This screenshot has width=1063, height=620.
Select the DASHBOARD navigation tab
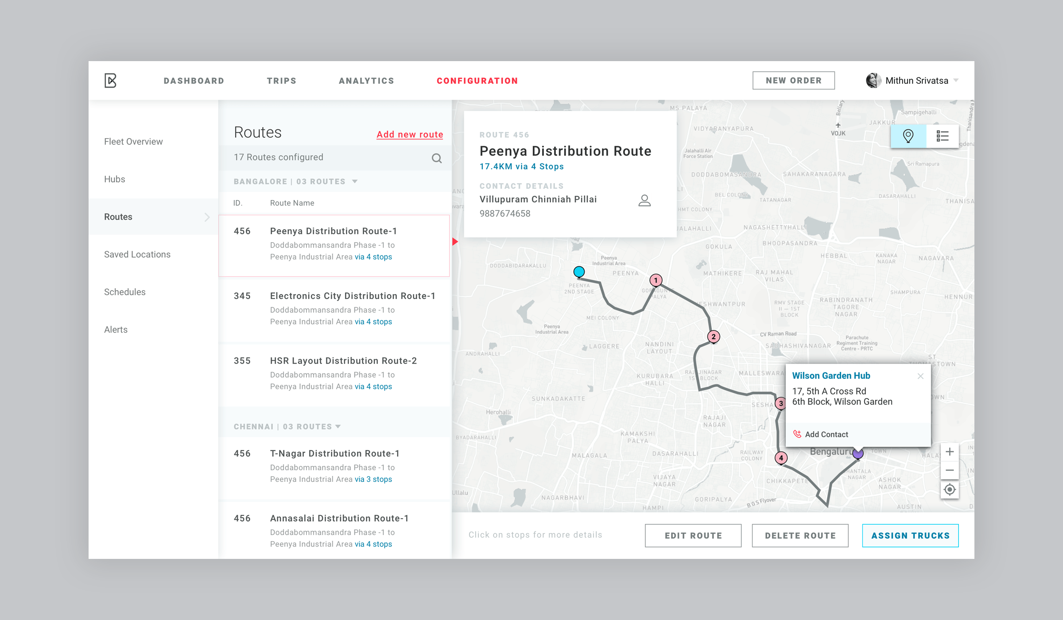(x=194, y=81)
